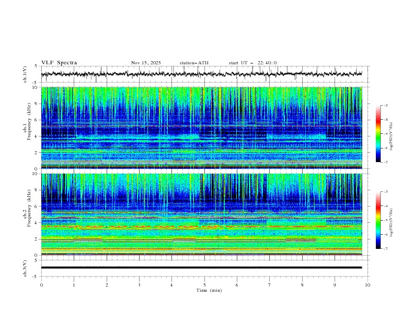
Task: Click the "ch.3(V)" axis label
Action: [25, 268]
